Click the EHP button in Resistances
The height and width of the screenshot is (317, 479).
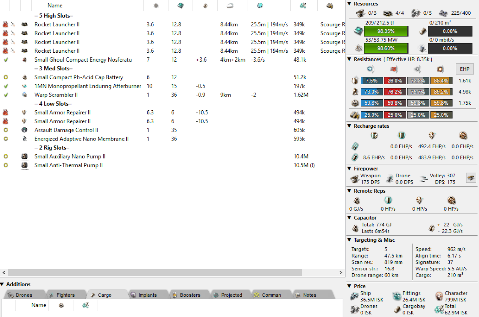pyautogui.click(x=464, y=69)
